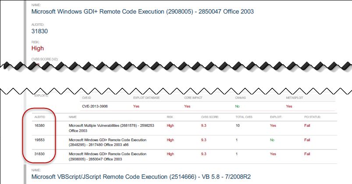
Task: Select CVSS score 9.3 in row 16380
Action: pyautogui.click(x=203, y=125)
